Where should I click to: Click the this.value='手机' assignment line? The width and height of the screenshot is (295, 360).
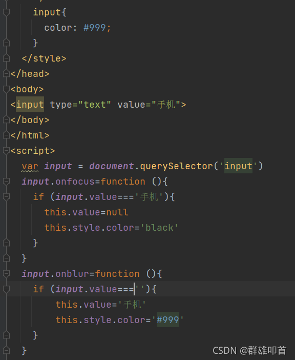[100, 305]
